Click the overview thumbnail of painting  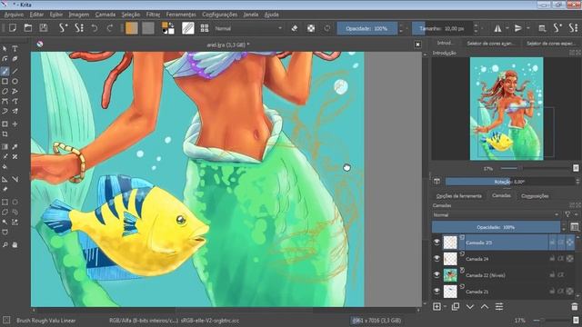pos(507,109)
